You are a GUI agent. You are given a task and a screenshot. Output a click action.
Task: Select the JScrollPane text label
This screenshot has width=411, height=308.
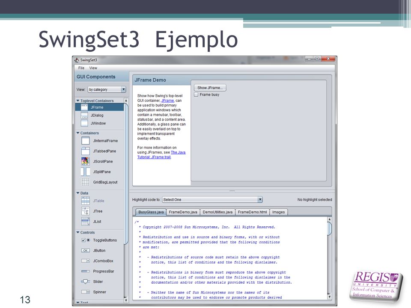(x=103, y=161)
